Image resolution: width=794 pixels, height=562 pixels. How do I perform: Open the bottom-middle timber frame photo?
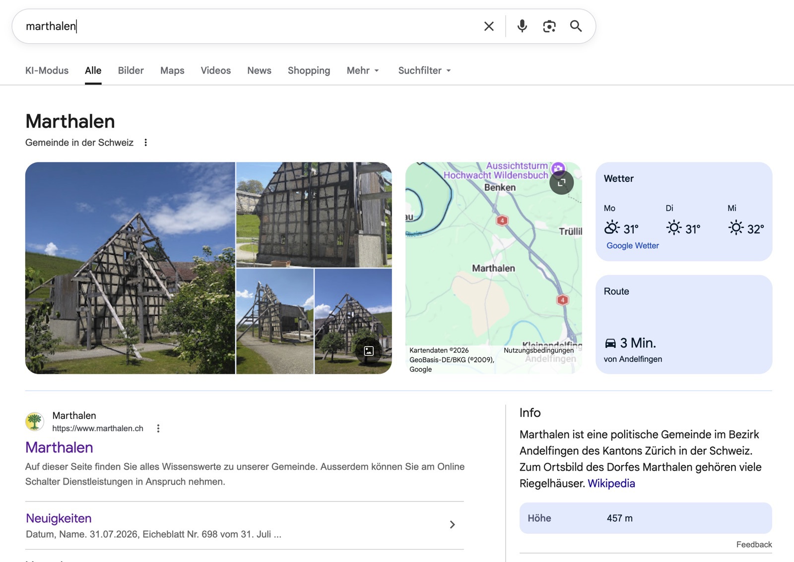click(x=275, y=321)
